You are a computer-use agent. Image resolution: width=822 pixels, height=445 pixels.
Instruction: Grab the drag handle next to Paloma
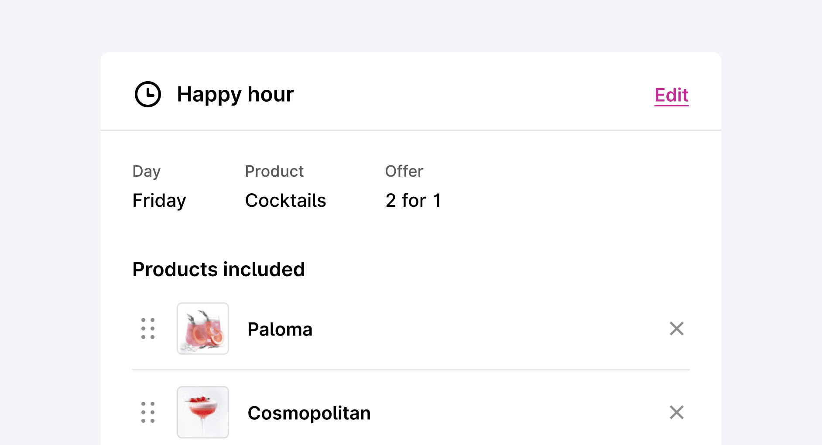[x=147, y=329]
